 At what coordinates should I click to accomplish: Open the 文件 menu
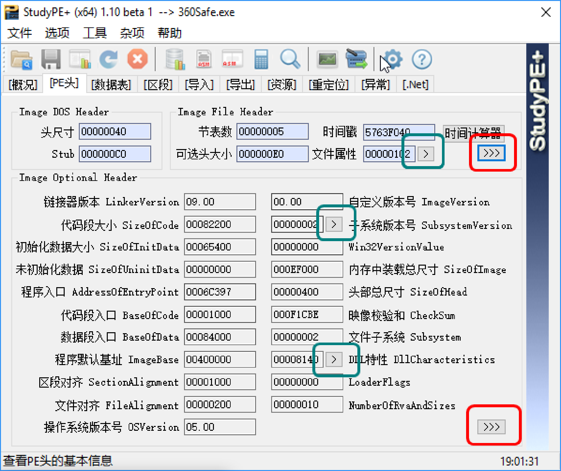tap(20, 33)
